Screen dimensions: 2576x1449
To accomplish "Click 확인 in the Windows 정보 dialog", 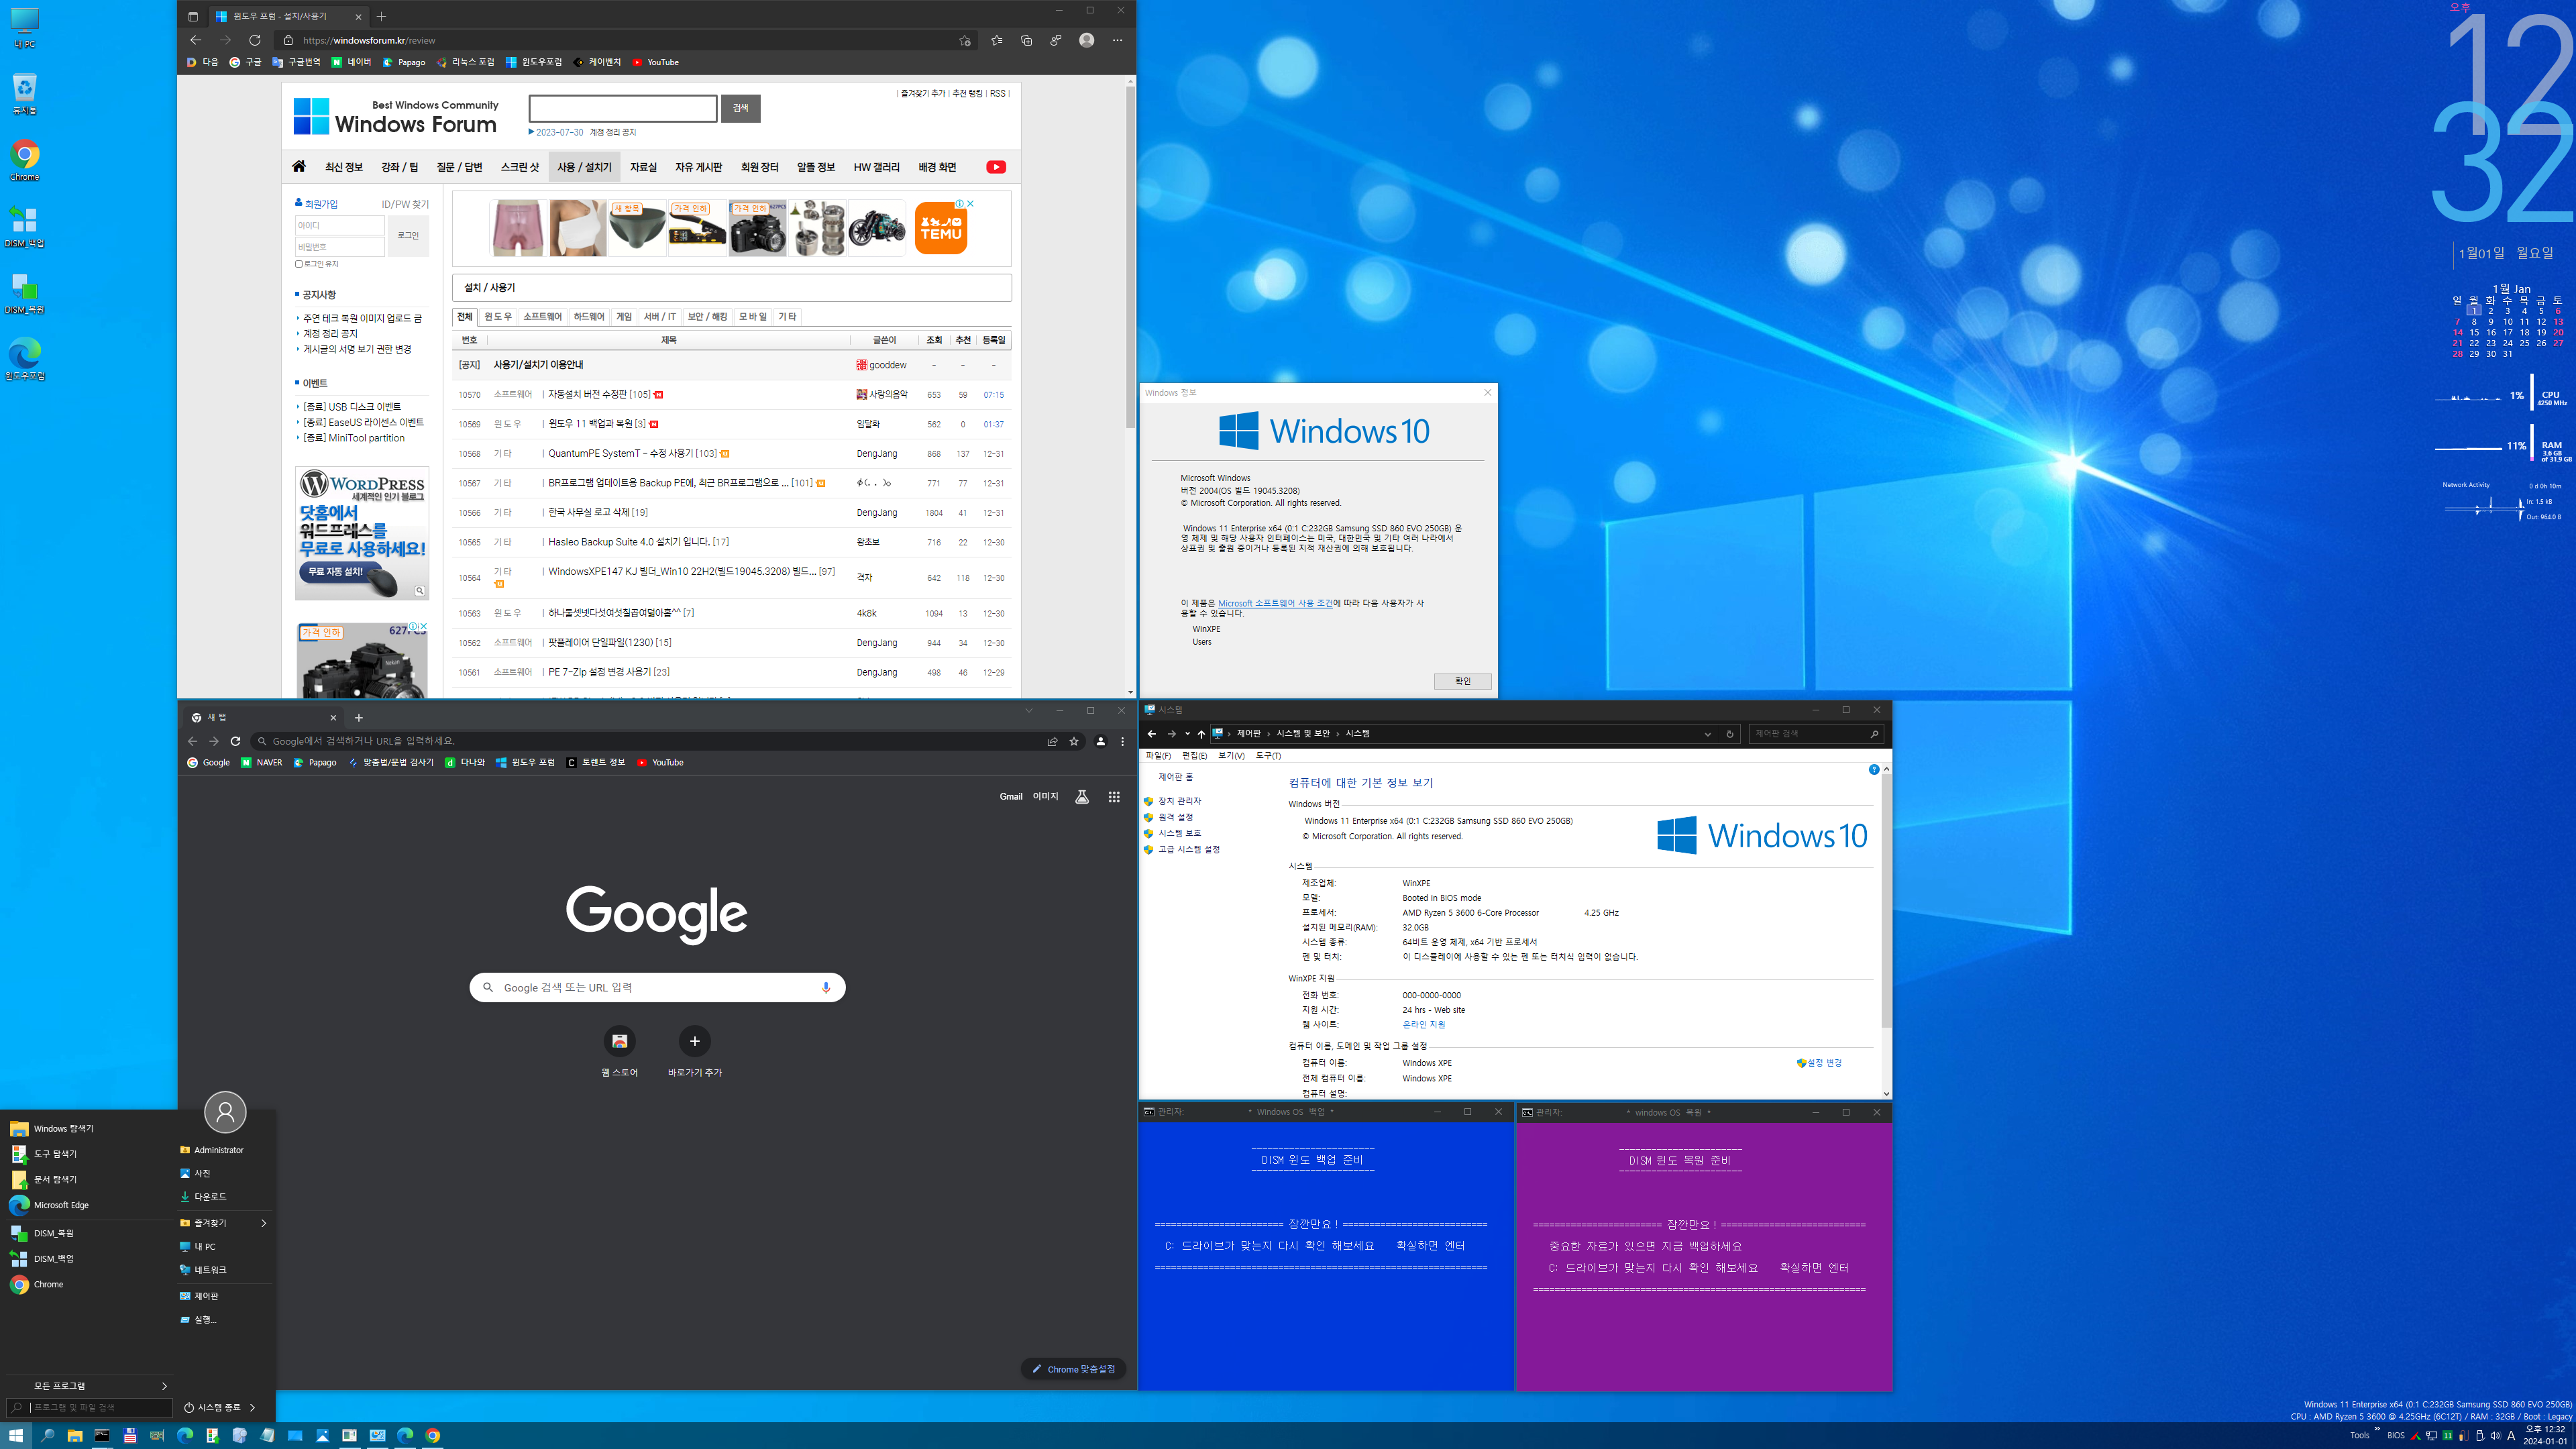I will point(1462,681).
